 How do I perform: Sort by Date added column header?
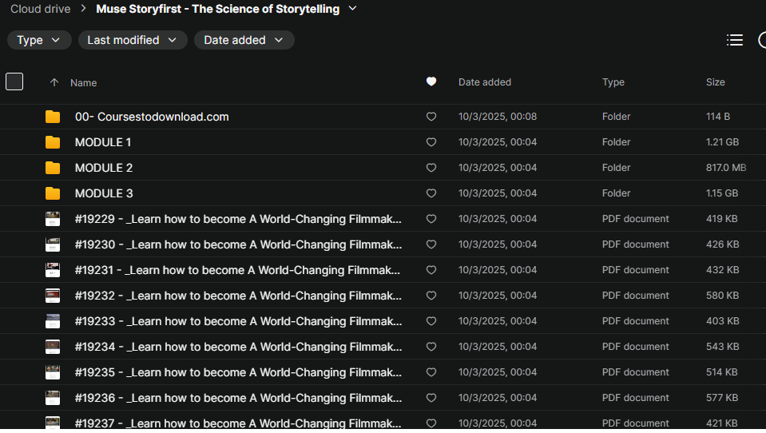[x=485, y=82]
